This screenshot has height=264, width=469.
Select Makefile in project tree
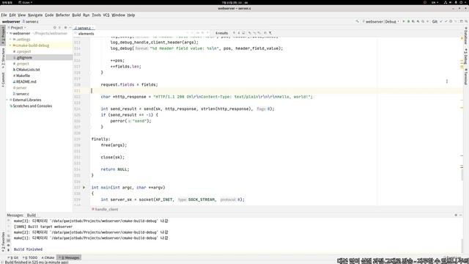click(21, 76)
